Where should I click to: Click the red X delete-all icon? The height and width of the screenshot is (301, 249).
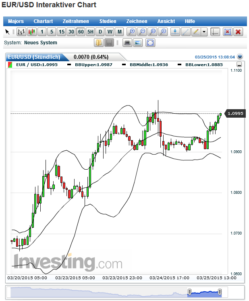pos(238,32)
